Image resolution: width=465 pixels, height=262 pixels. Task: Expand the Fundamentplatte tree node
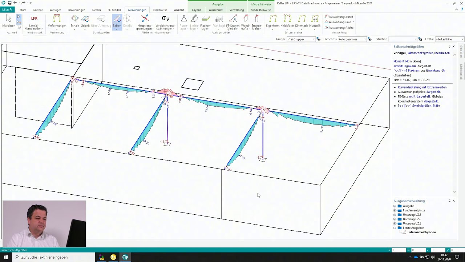pos(395,210)
